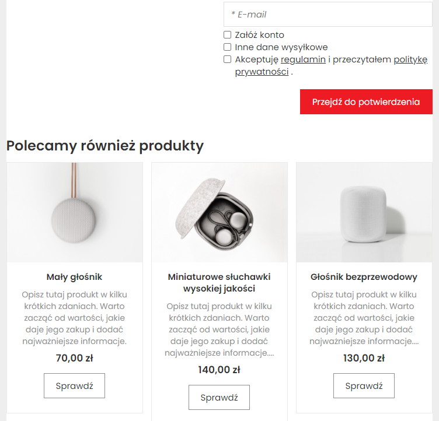Viewport: 439px width, 421px height.
Task: Select the Głośnik bezprzewodowy product title
Action: tap(364, 277)
